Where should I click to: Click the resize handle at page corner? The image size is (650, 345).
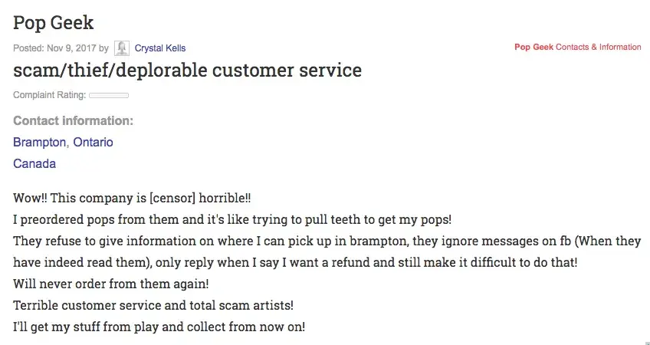646,341
